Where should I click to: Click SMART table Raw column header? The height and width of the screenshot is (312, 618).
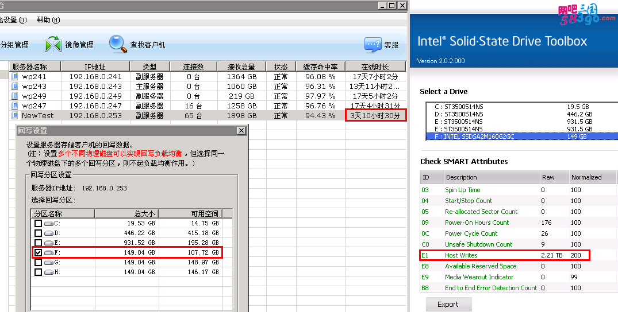coord(554,177)
